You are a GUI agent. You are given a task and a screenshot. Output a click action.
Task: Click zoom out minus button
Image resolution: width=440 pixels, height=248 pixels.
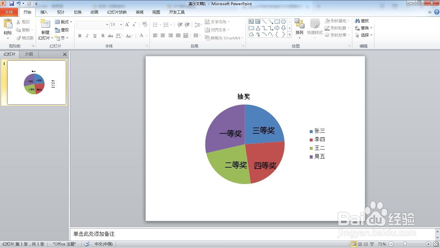(x=391, y=244)
